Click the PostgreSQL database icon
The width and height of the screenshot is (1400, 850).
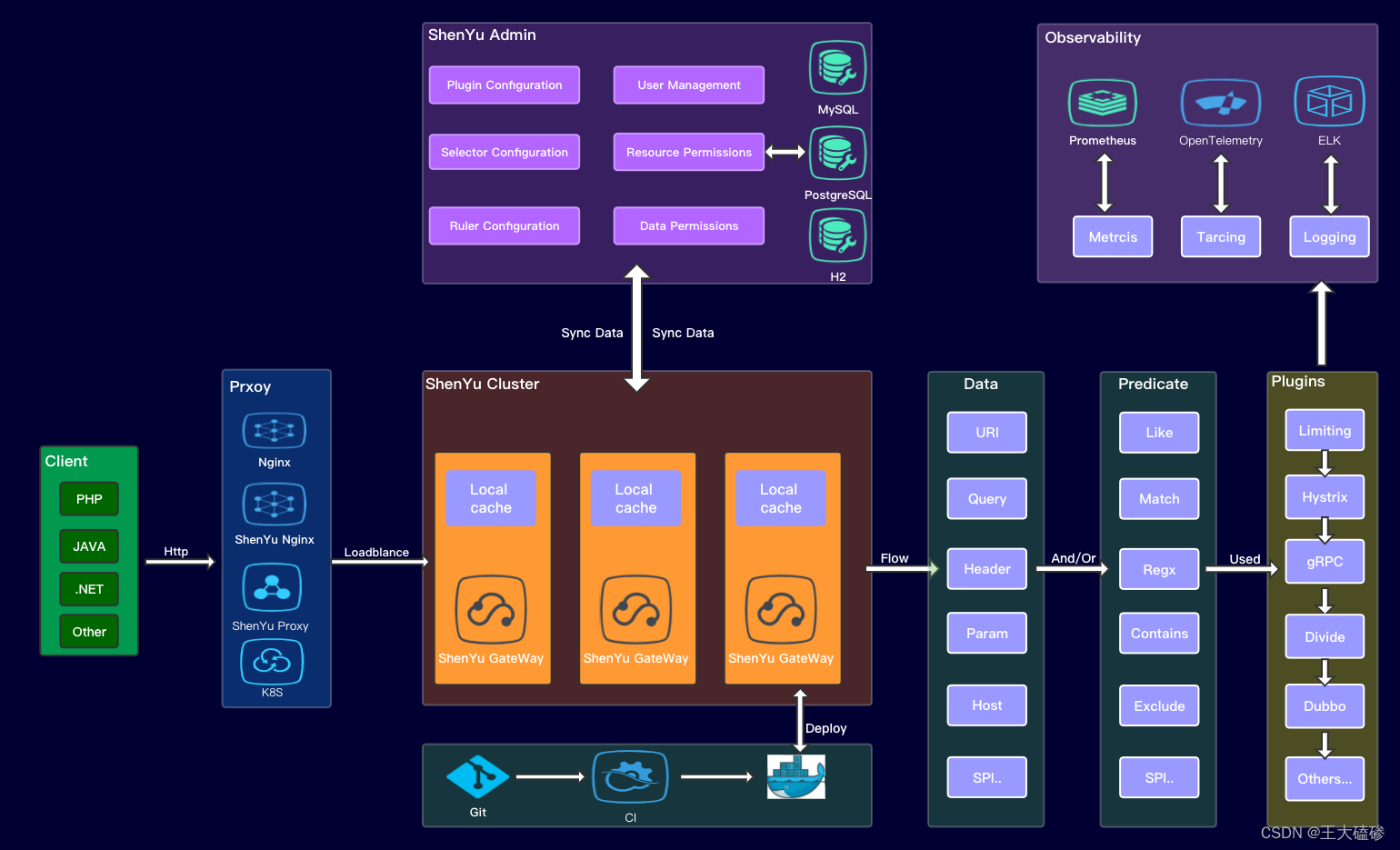pyautogui.click(x=837, y=153)
